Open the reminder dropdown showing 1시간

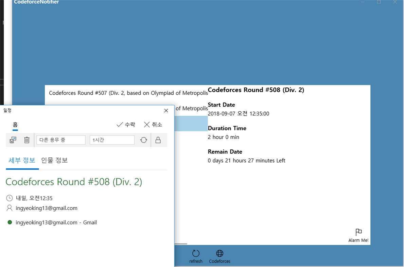click(x=112, y=139)
